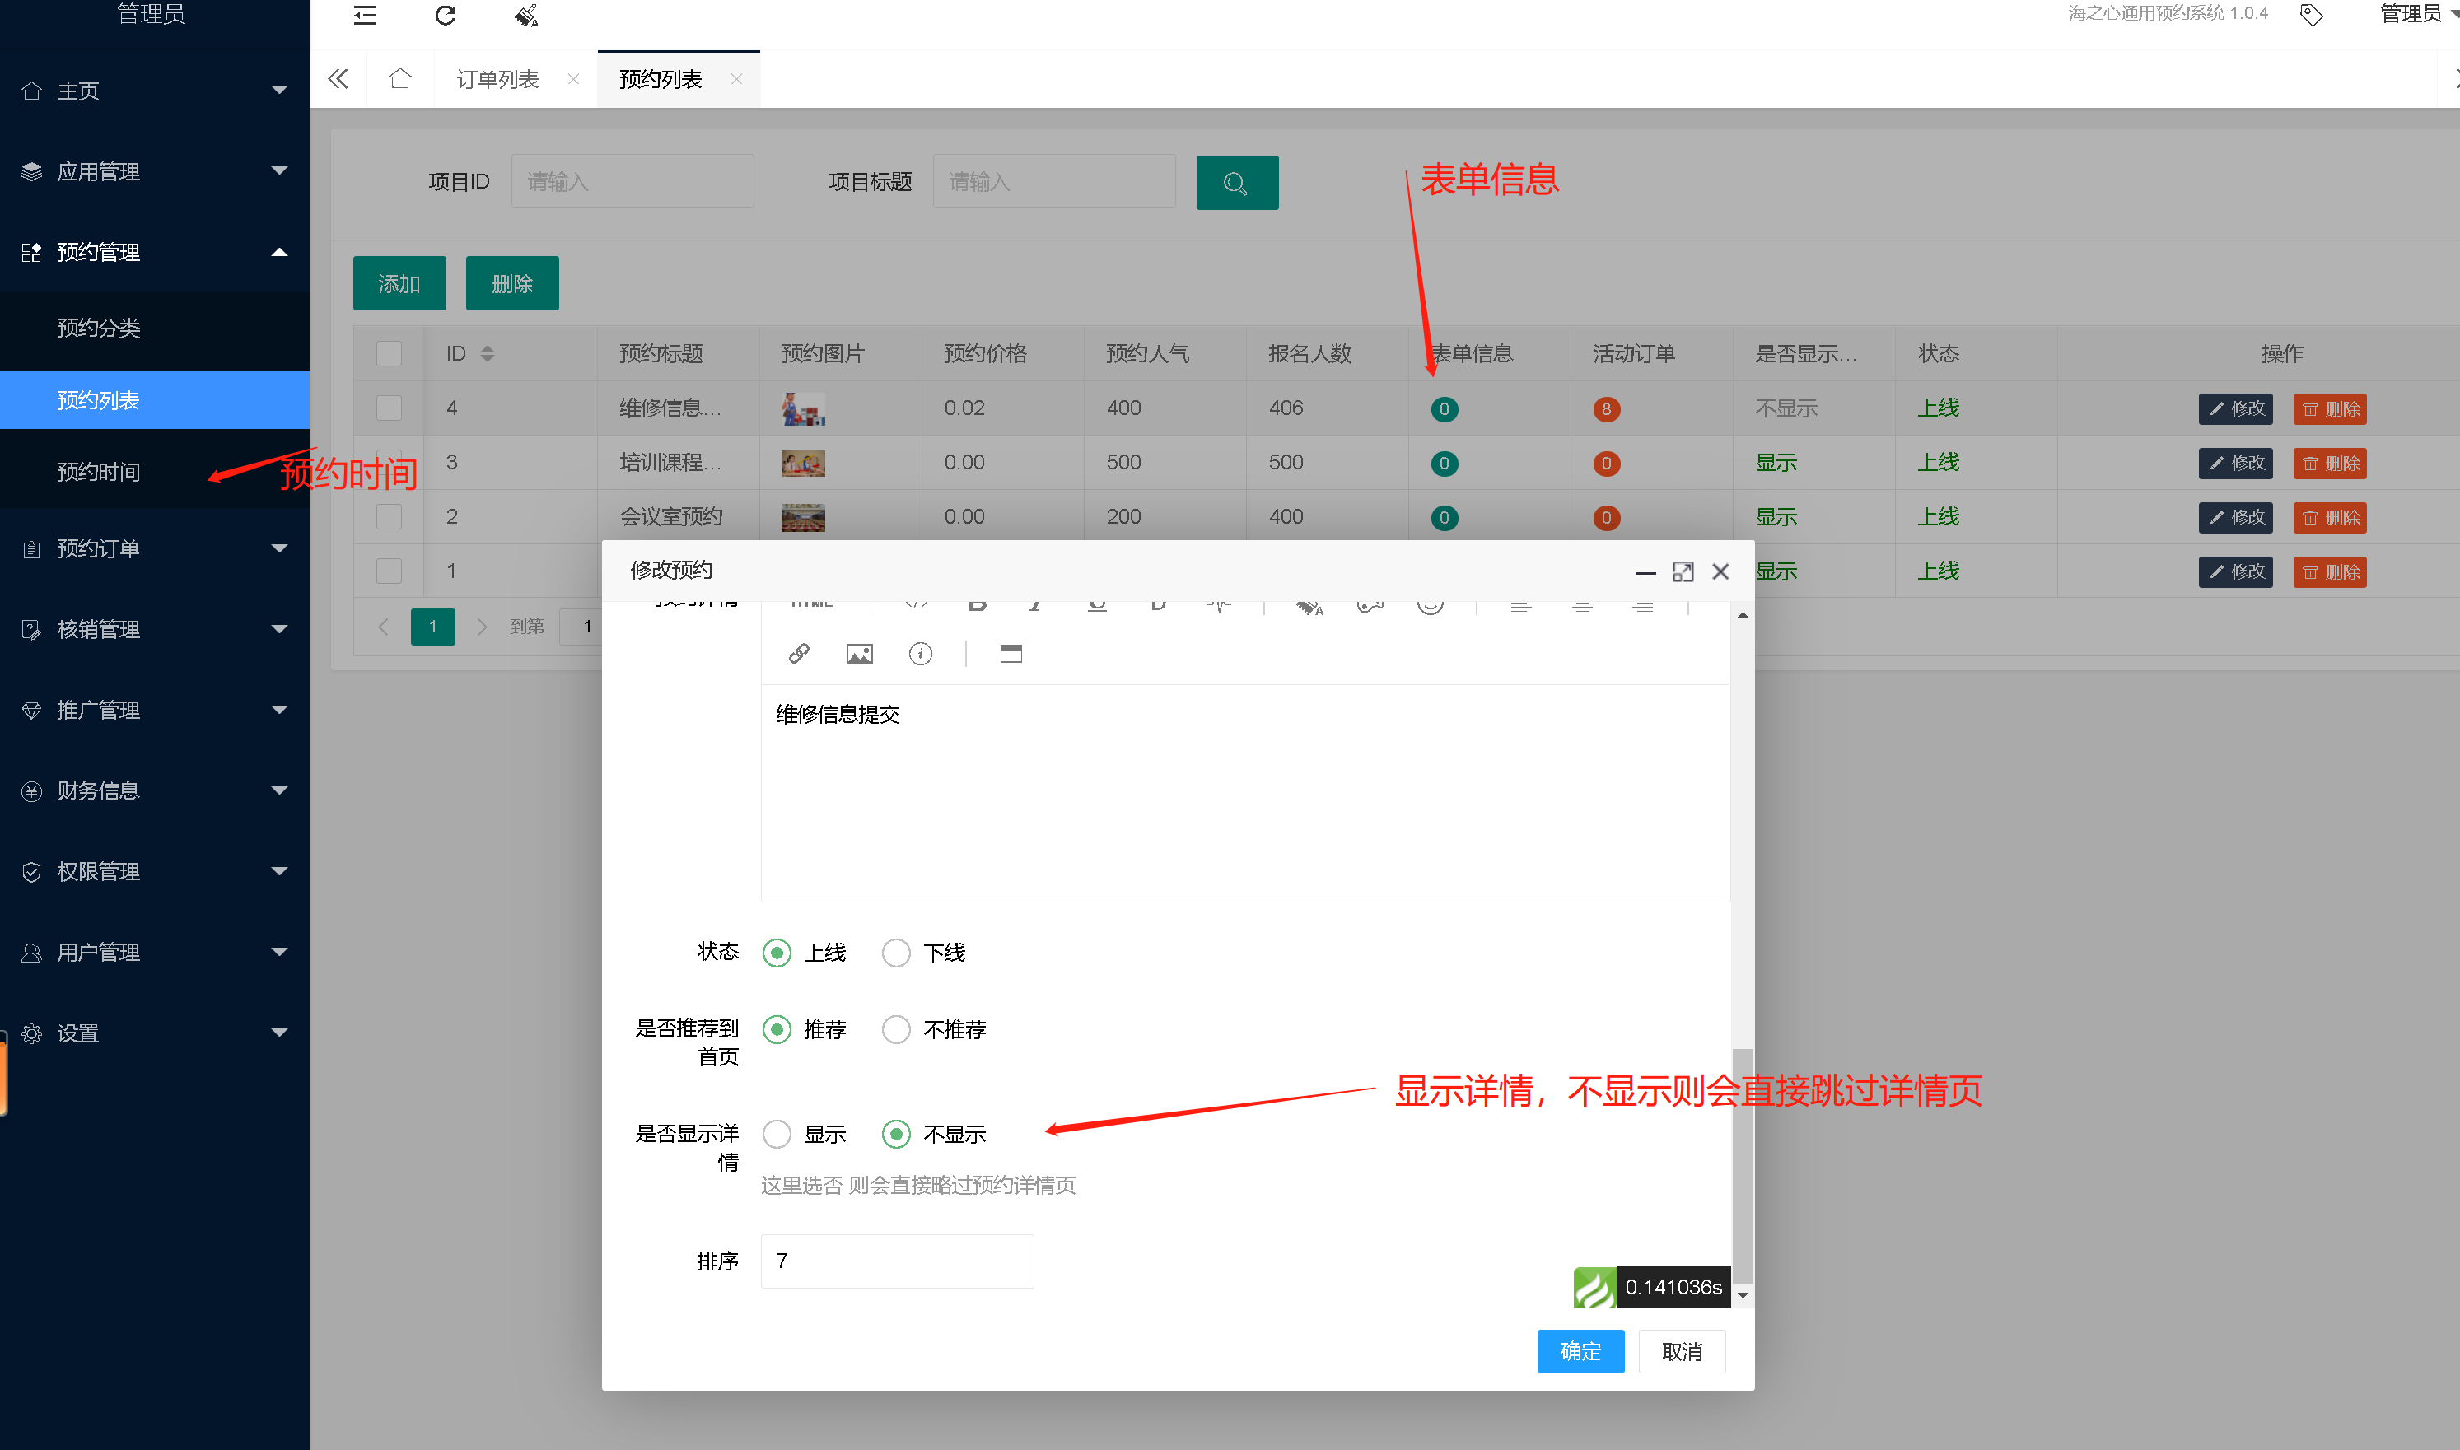Viewport: 2460px width, 1450px height.
Task: Focus the 项目ID input field
Action: [x=633, y=182]
